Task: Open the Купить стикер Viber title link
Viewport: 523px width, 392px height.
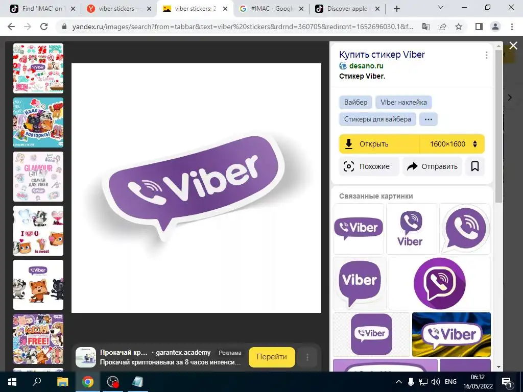Action: pyautogui.click(x=382, y=54)
